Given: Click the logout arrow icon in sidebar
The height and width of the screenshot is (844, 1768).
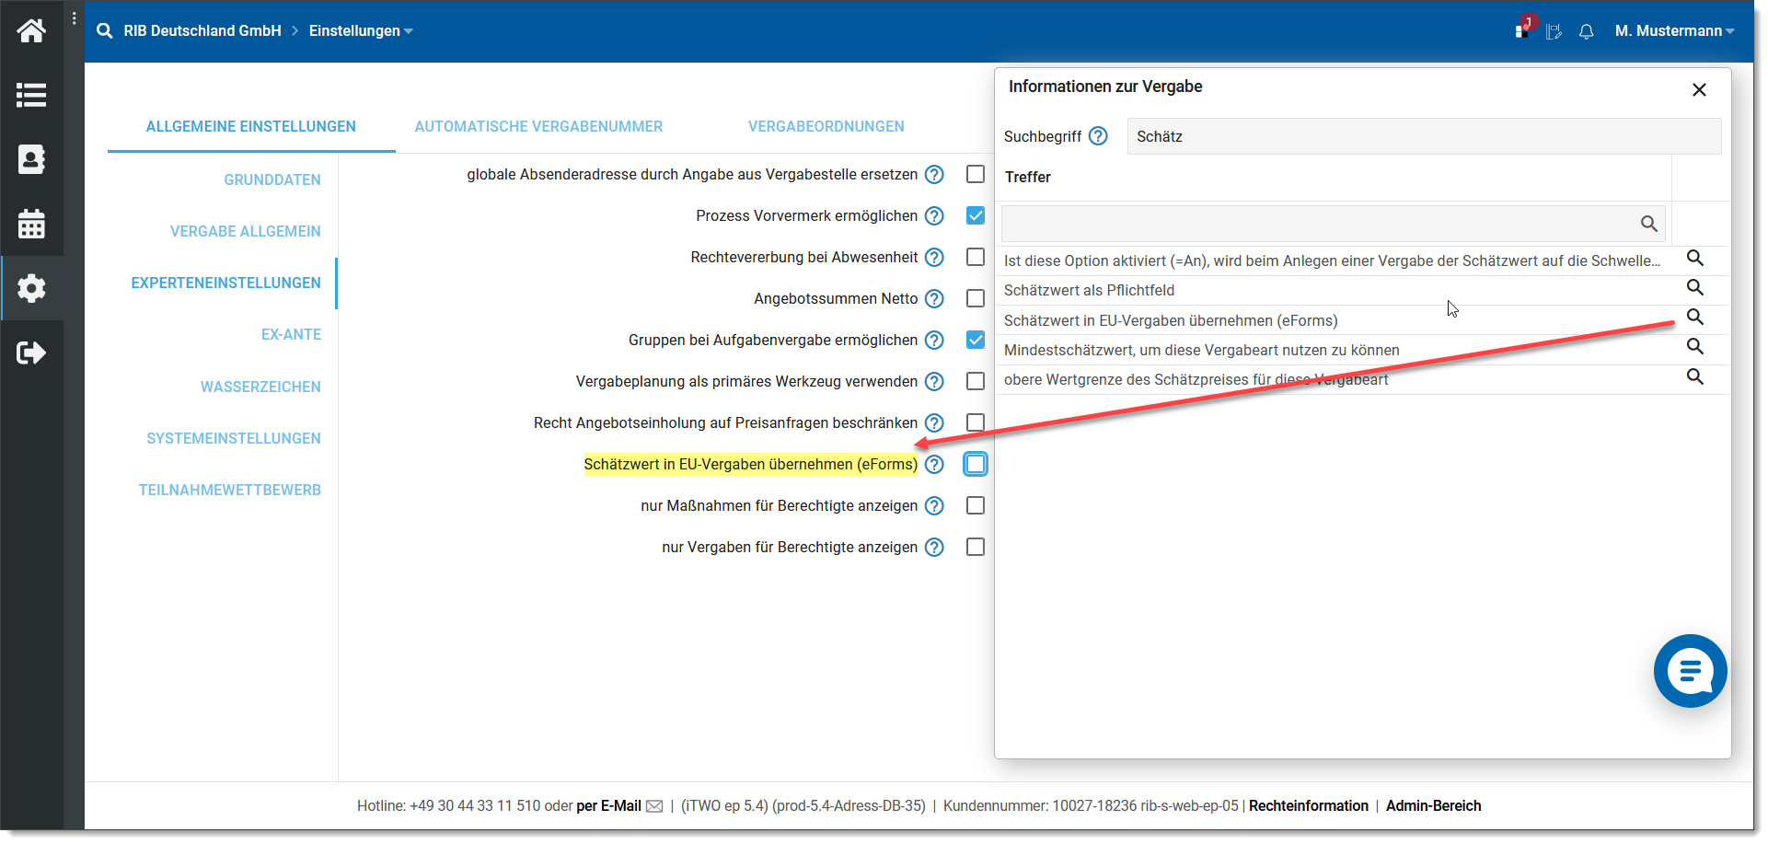Looking at the screenshot, I should [31, 353].
